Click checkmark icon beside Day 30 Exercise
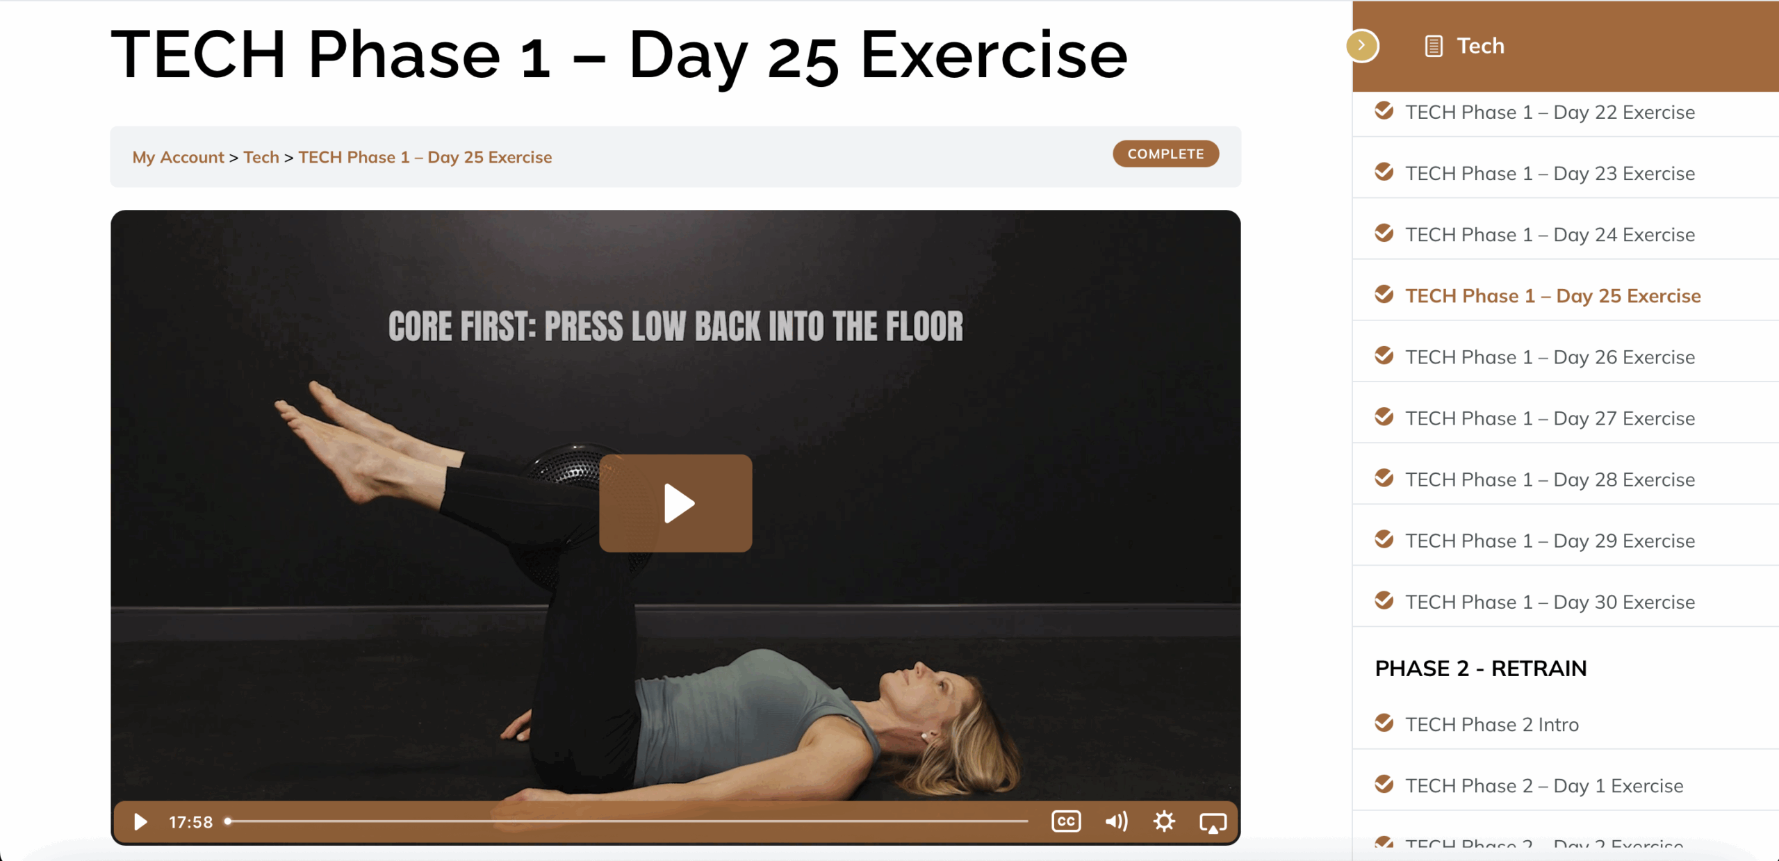Screen dimensions: 1779x861 click(x=1384, y=600)
